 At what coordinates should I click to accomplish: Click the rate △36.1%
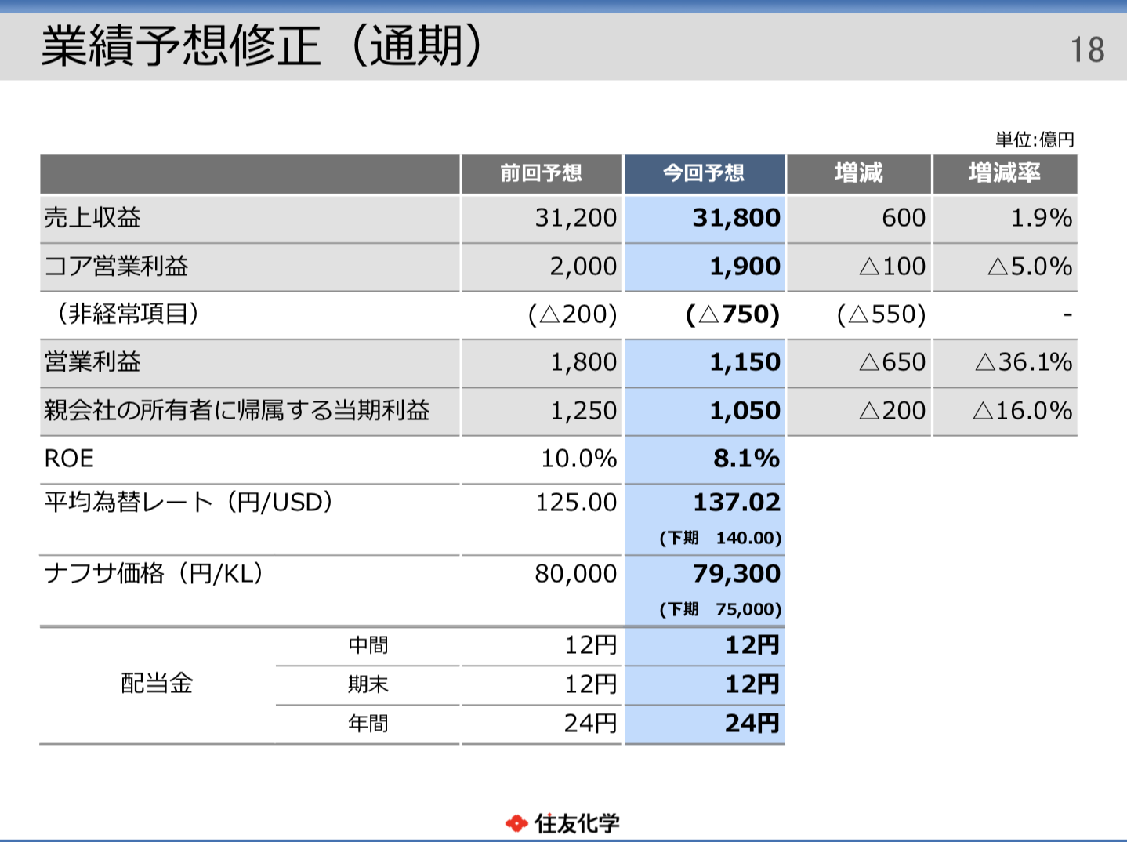(1024, 362)
